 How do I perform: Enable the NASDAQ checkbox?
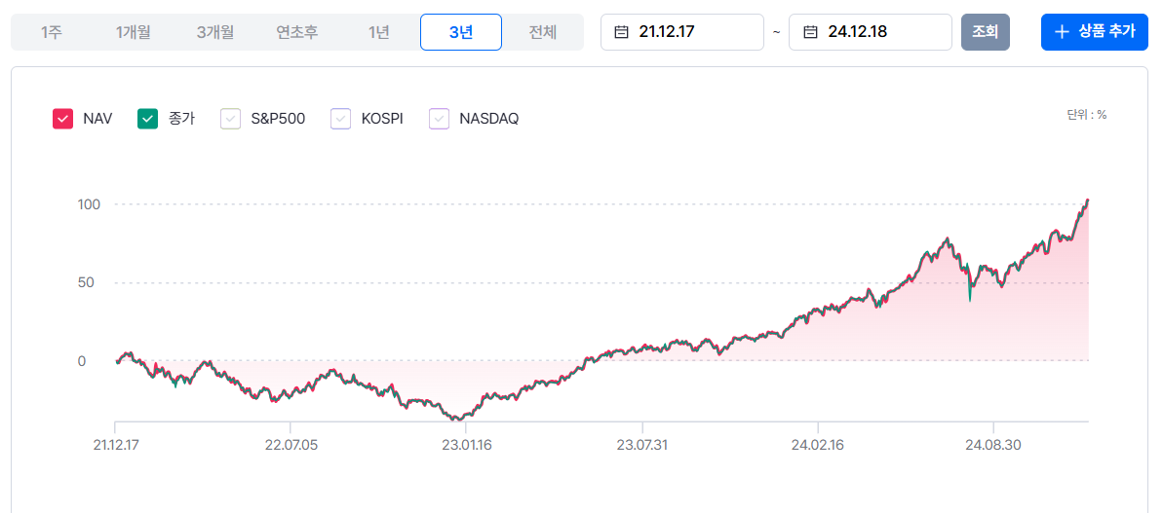coord(439,119)
